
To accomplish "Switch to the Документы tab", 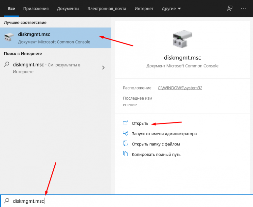I will 68,9.
